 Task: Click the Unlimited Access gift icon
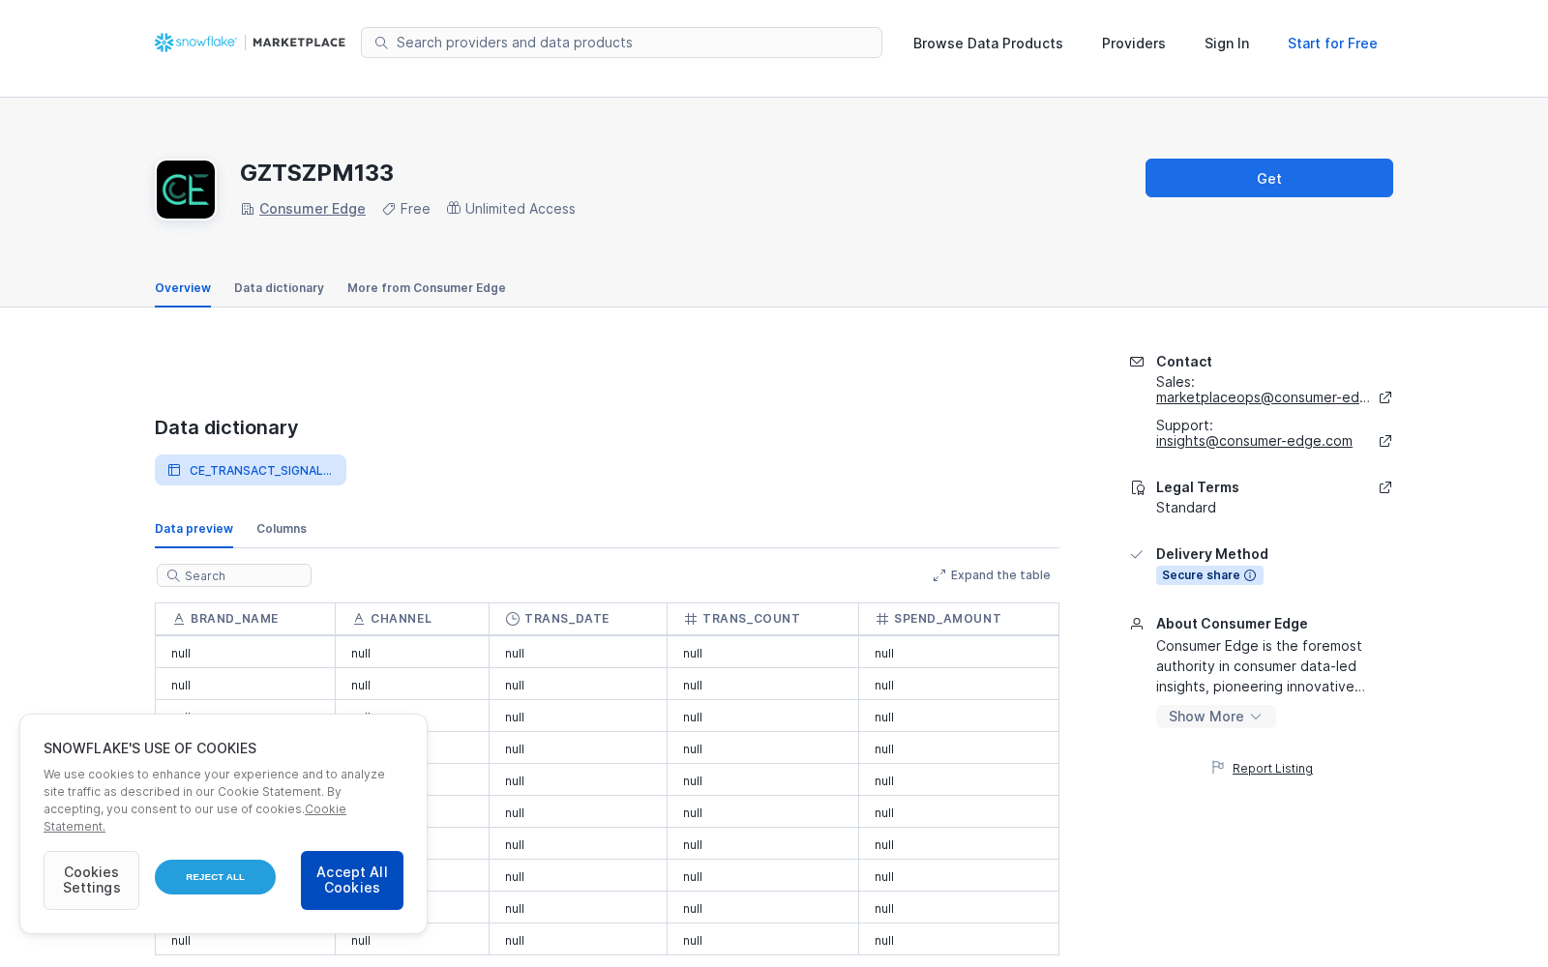pyautogui.click(x=454, y=208)
